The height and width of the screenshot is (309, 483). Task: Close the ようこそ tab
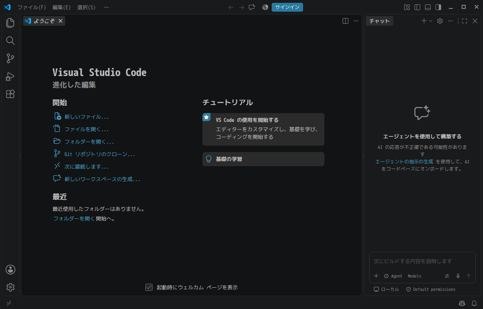tap(60, 21)
